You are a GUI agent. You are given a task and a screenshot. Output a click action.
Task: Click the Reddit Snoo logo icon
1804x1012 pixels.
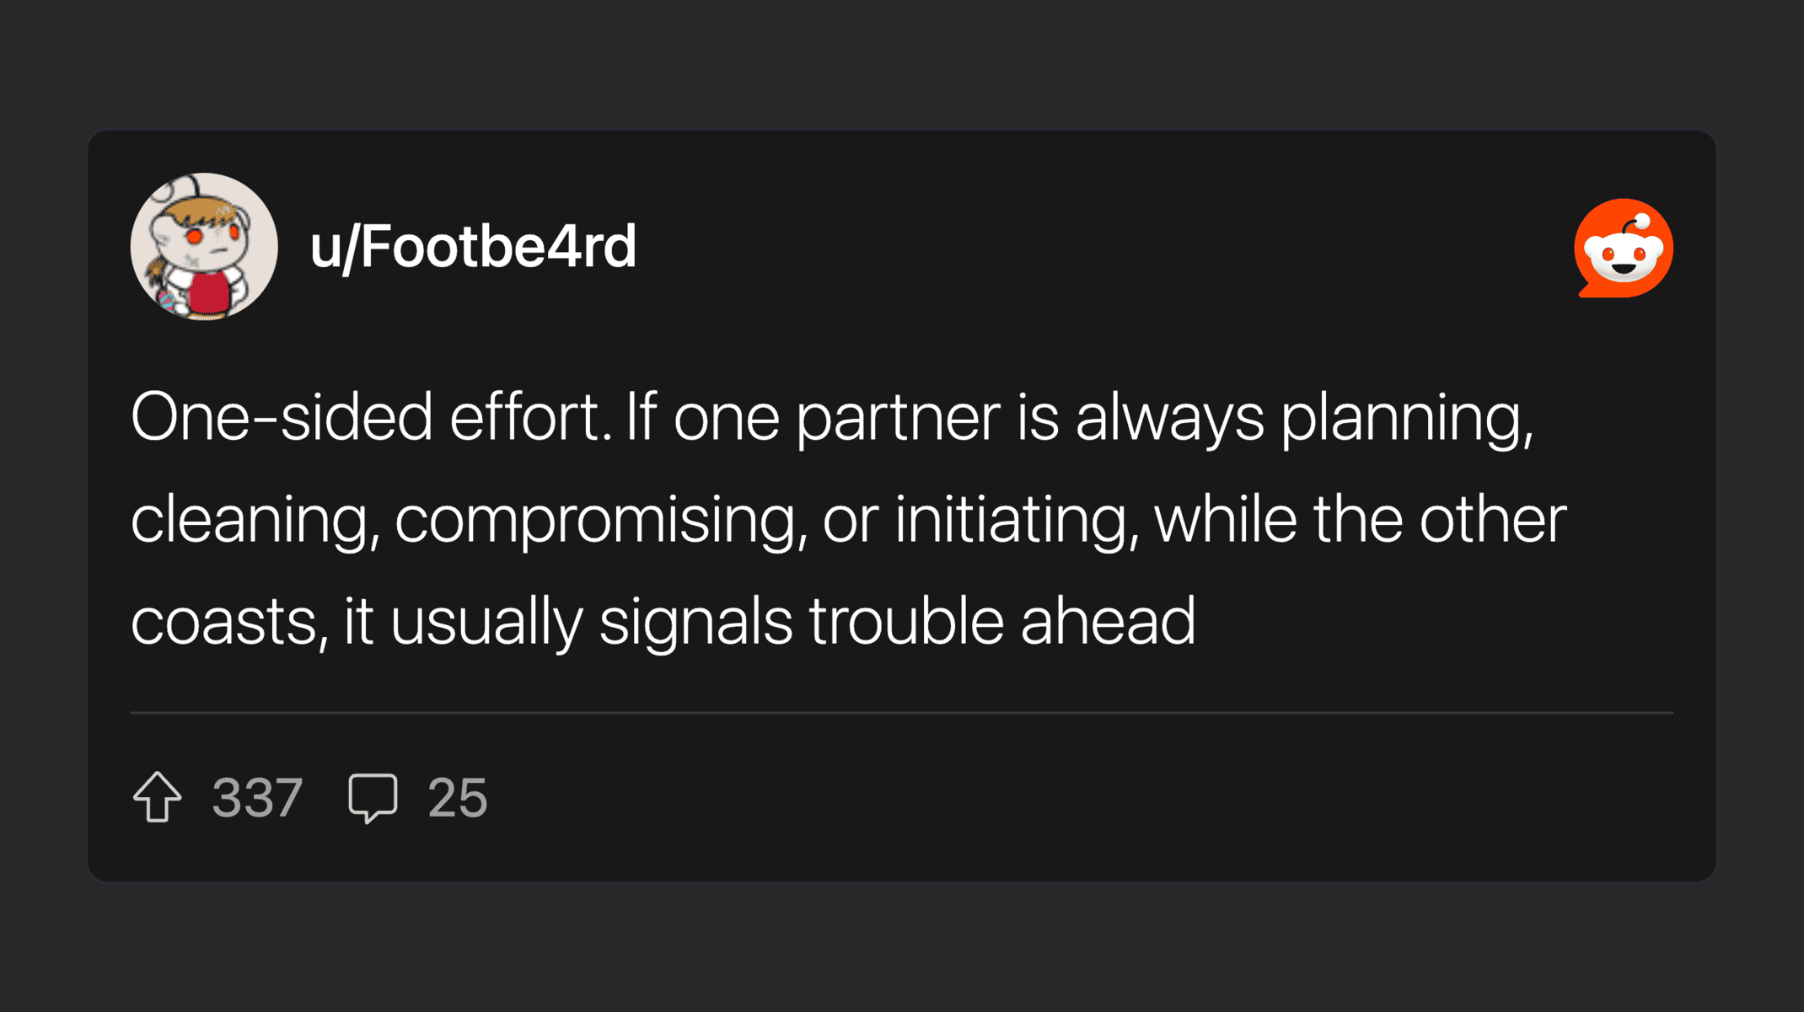[x=1623, y=249]
